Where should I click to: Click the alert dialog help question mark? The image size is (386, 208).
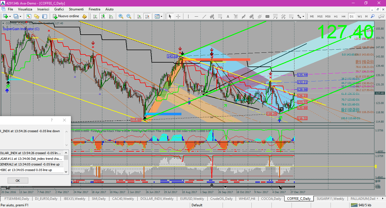pyautogui.click(x=51, y=120)
